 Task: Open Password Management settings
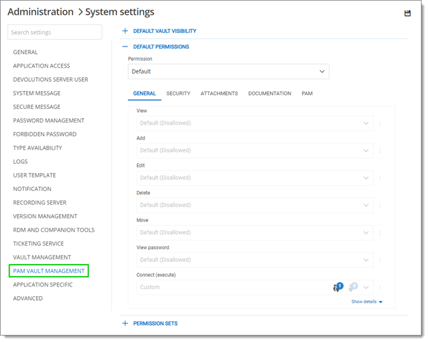click(48, 121)
